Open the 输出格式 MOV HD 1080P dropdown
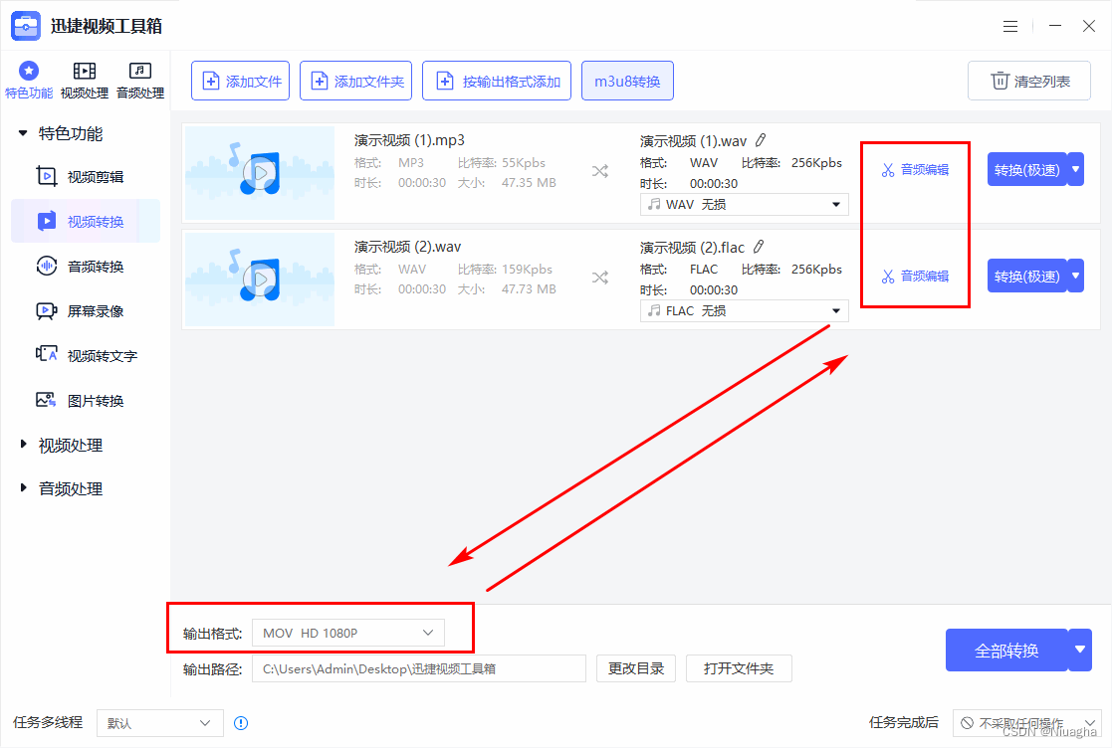 coord(348,633)
